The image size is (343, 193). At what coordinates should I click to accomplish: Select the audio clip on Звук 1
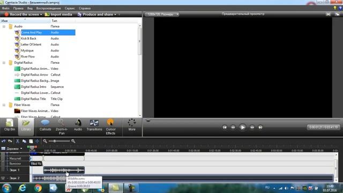[64, 170]
